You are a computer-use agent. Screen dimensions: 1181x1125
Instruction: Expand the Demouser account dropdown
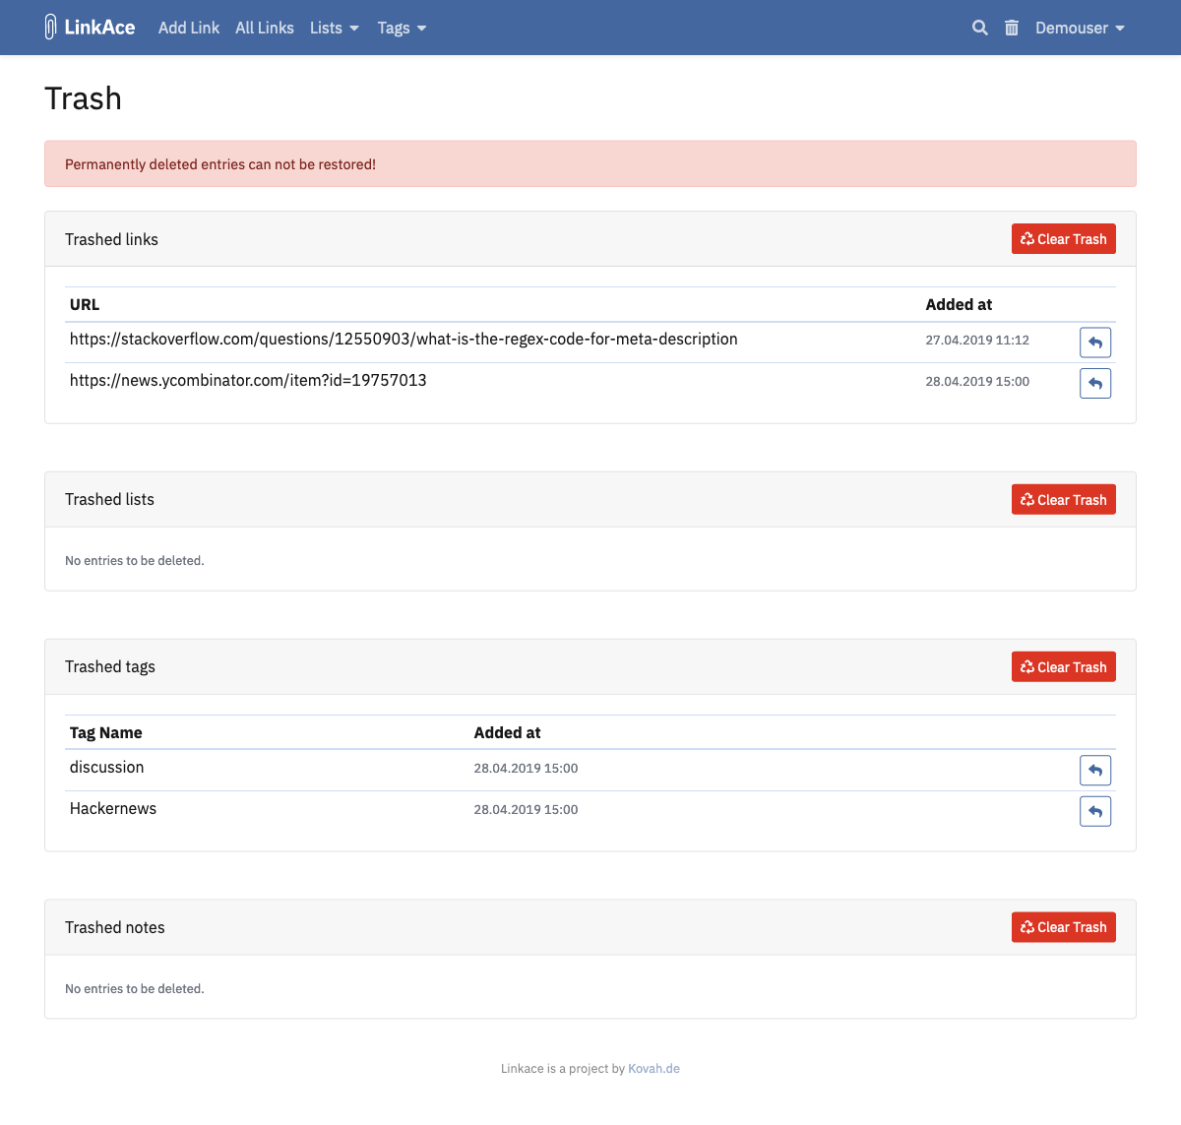pyautogui.click(x=1080, y=28)
